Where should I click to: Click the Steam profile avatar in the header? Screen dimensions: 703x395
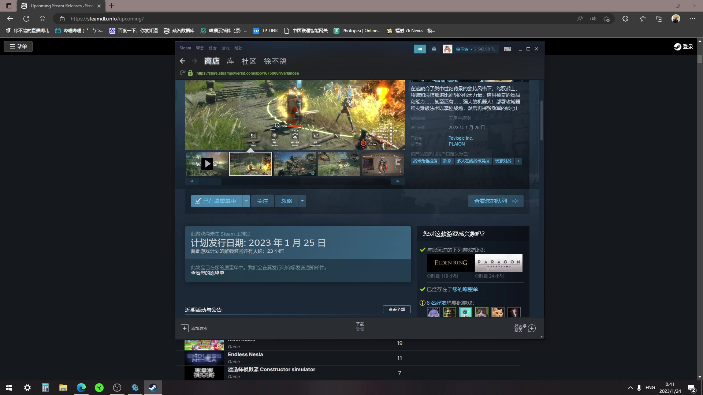pyautogui.click(x=447, y=49)
